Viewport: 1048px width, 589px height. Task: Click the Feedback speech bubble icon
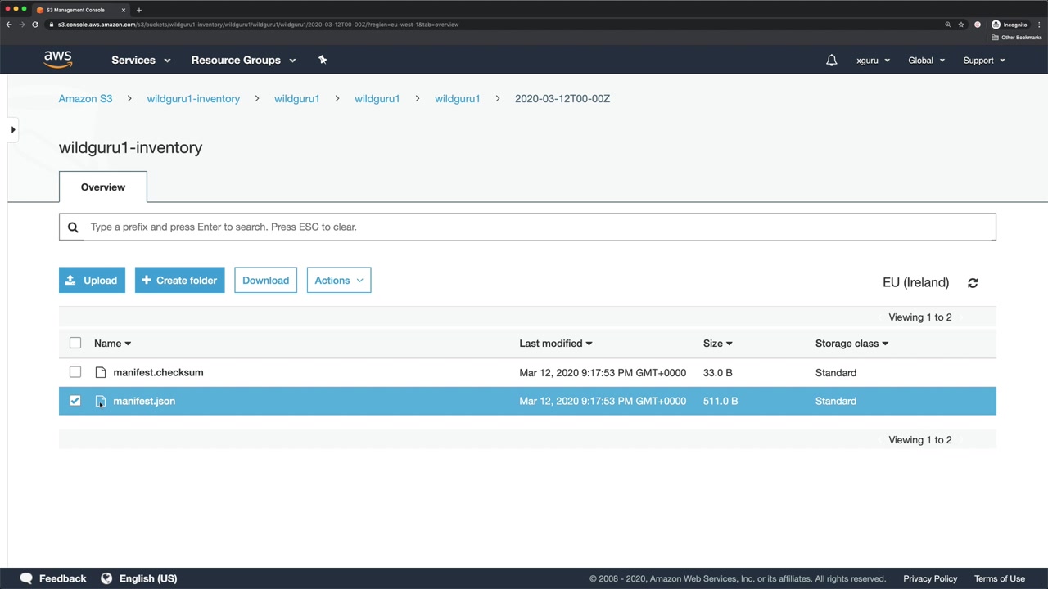(26, 578)
